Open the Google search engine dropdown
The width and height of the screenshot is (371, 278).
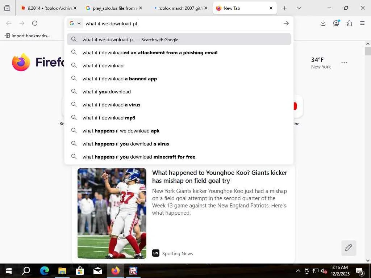[x=75, y=23]
